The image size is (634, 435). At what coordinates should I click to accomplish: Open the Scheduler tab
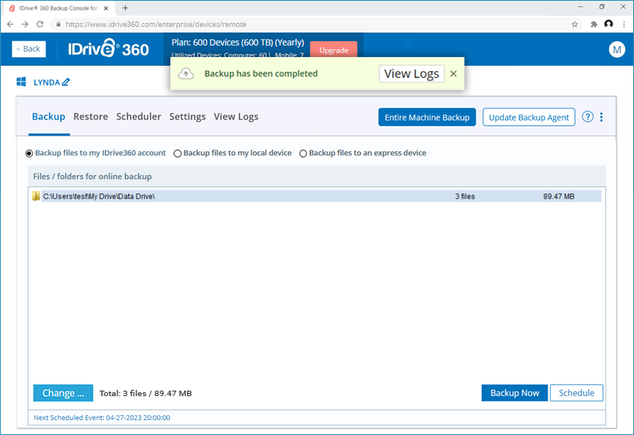pos(139,116)
